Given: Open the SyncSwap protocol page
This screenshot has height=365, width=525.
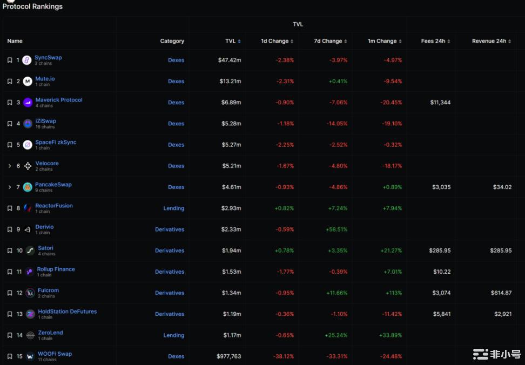Looking at the screenshot, I should (48, 58).
